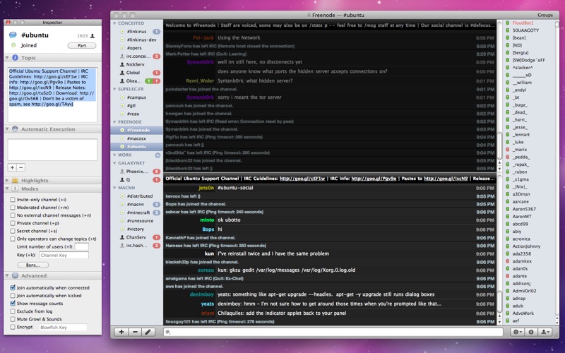Open the gear action menu at bottom right
This screenshot has width=565, height=353.
(517, 332)
